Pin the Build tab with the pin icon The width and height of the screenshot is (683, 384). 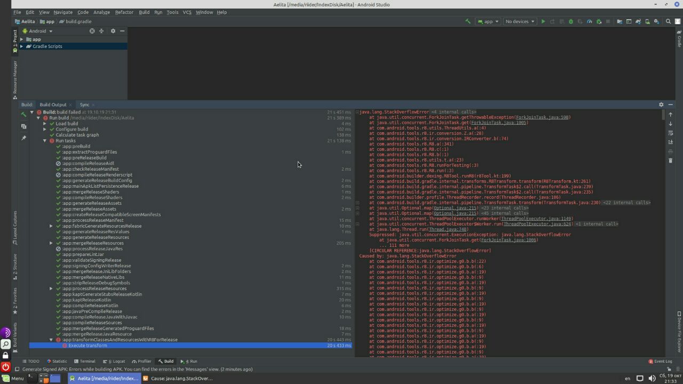pyautogui.click(x=23, y=138)
